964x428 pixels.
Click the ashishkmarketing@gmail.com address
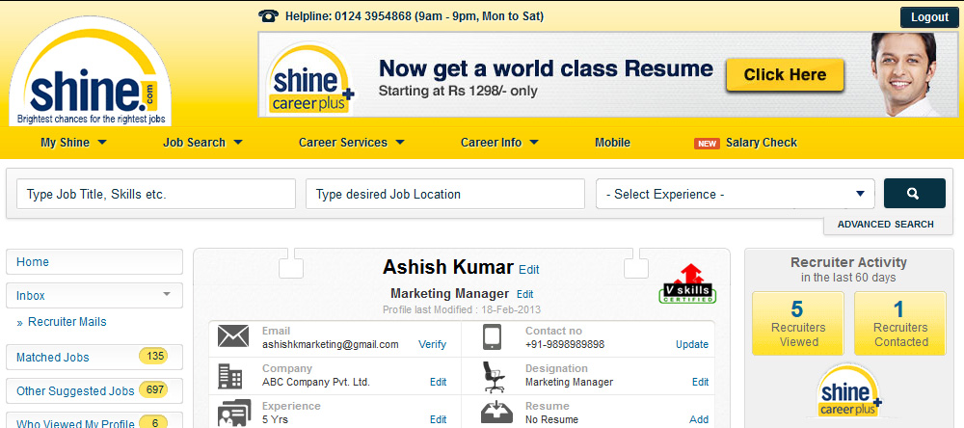coord(330,344)
